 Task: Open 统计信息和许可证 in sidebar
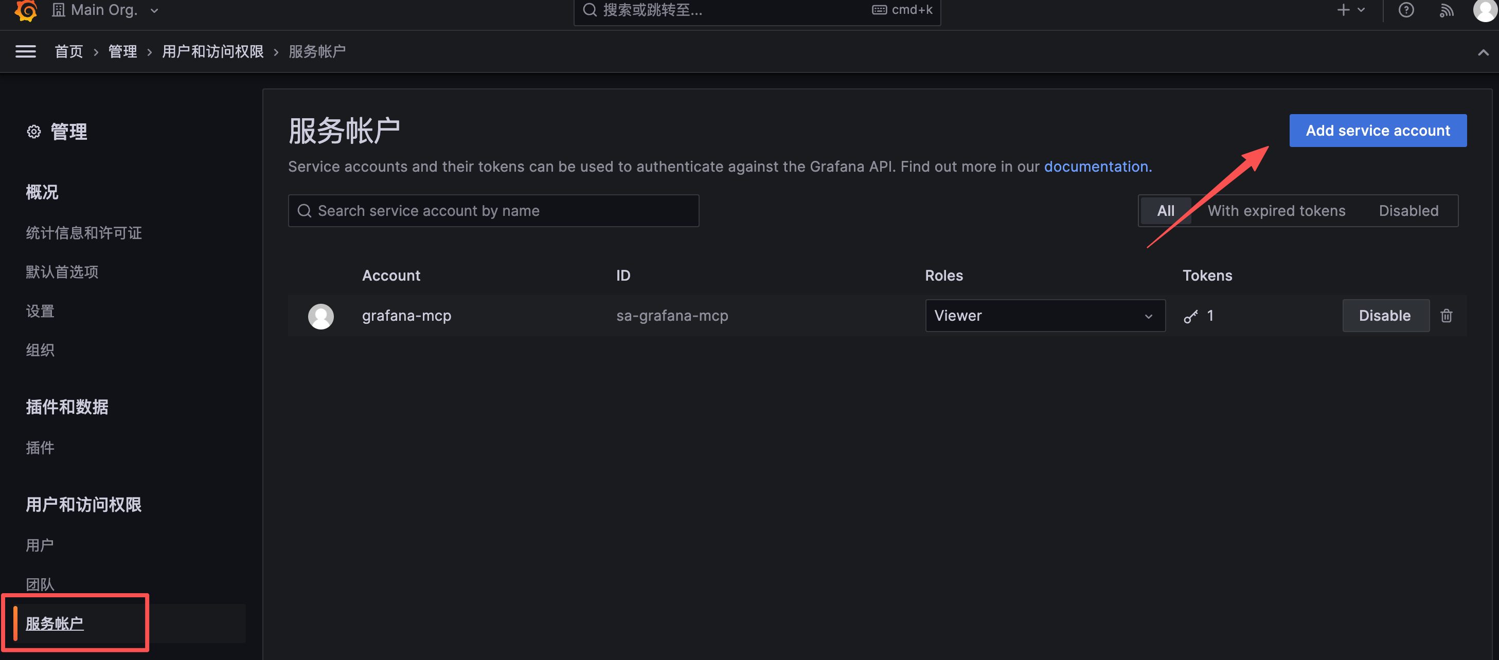tap(84, 233)
